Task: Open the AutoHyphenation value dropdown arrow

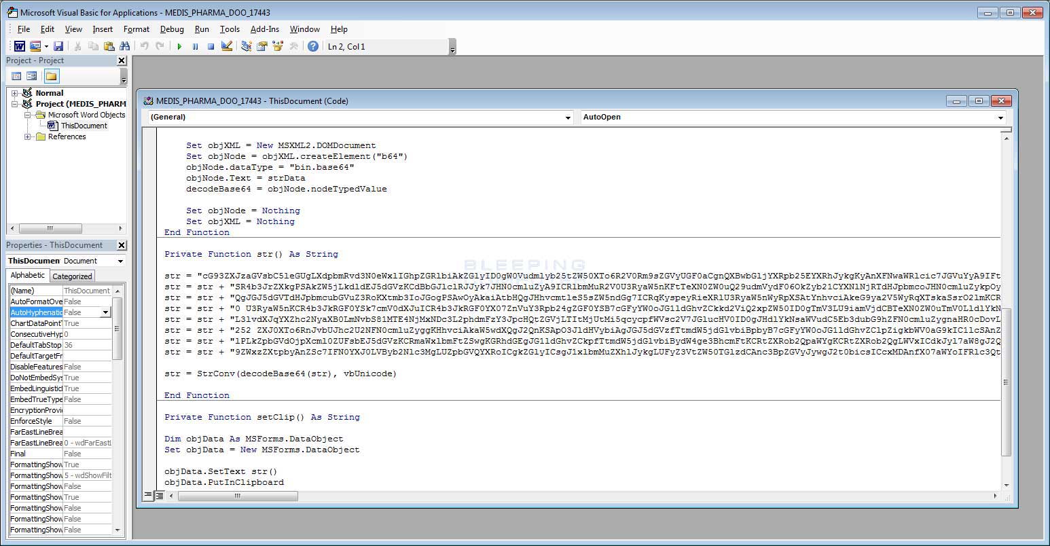Action: 105,312
